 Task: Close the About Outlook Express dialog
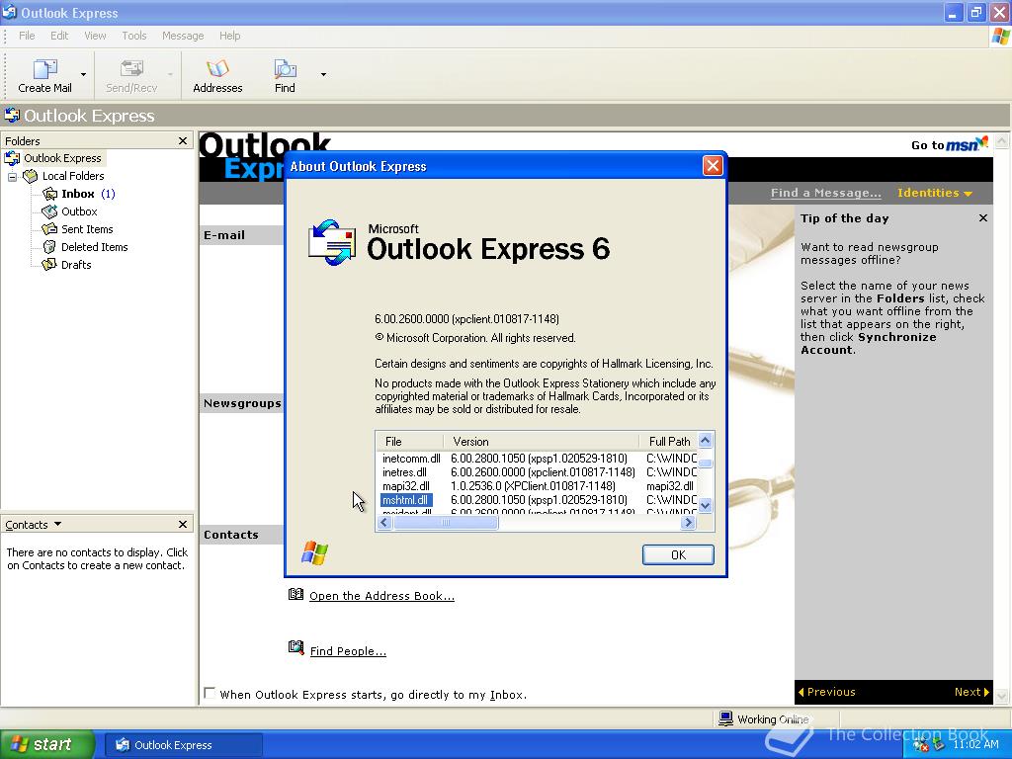(x=713, y=166)
